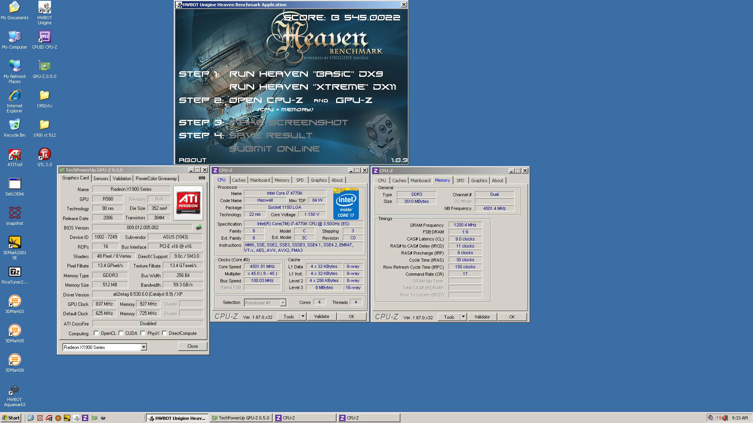The height and width of the screenshot is (423, 753).
Task: Switch to GPU-Z Sensors tab
Action: pyautogui.click(x=101, y=179)
